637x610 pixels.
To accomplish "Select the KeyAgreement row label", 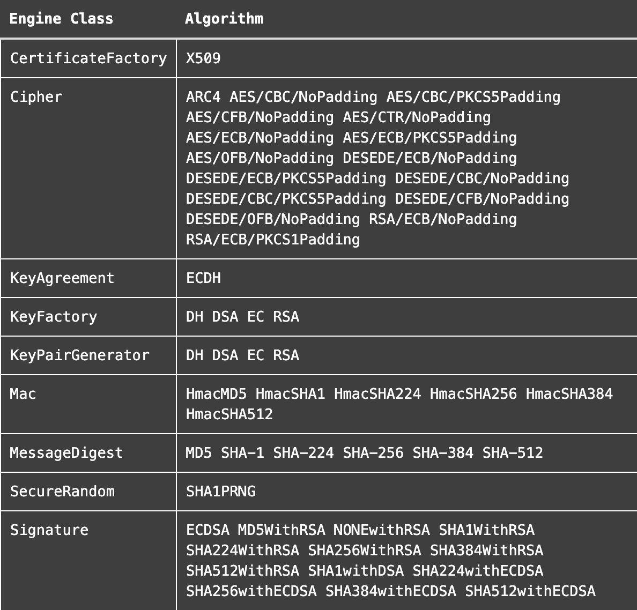I will coord(62,278).
